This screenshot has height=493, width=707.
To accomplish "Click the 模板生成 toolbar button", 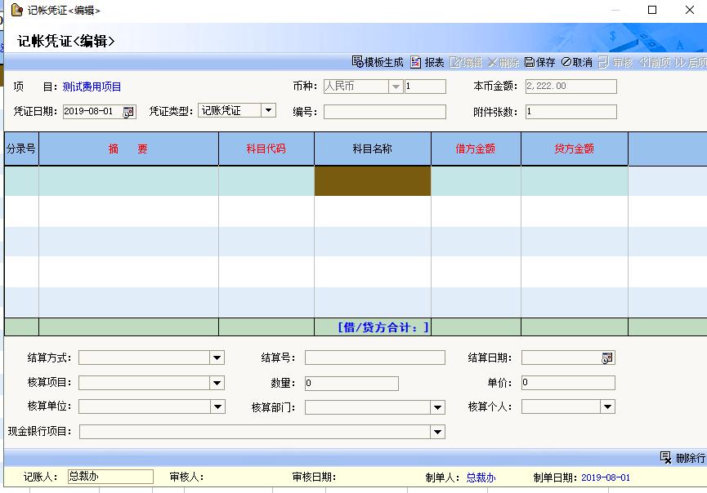I will 377,62.
